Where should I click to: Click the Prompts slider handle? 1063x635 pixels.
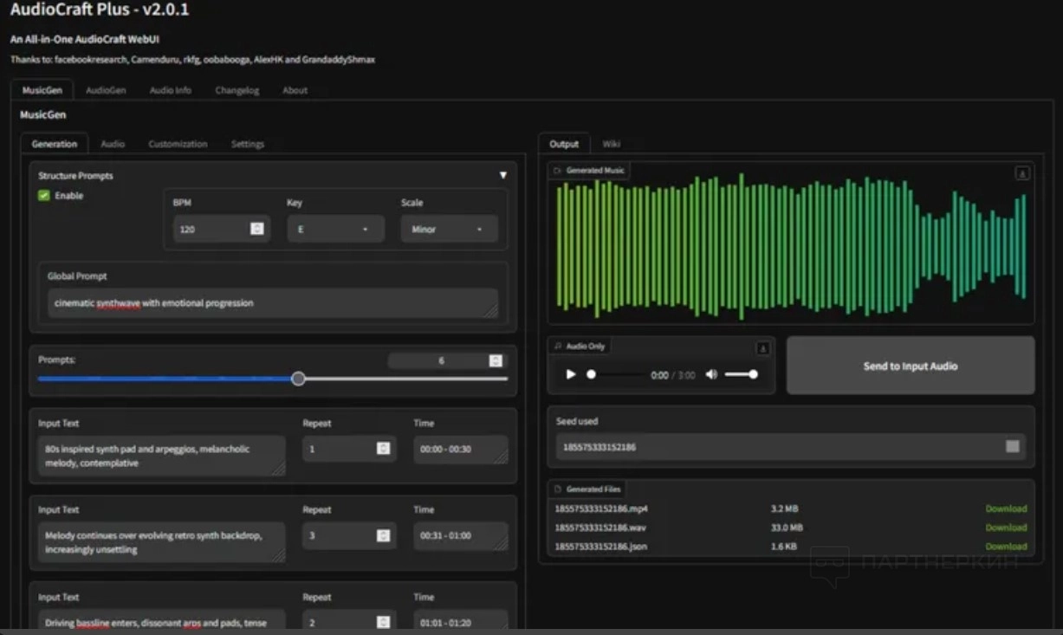pyautogui.click(x=298, y=379)
